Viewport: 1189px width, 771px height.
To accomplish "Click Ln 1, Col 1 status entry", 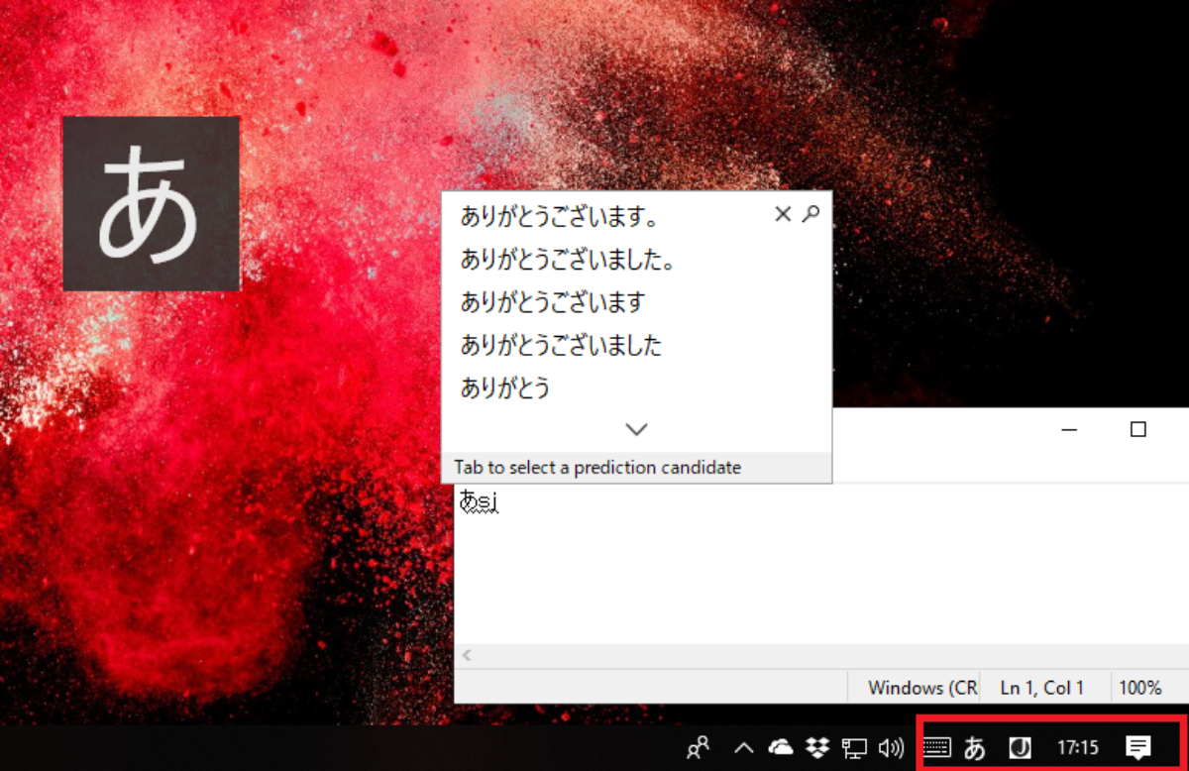I will (1041, 687).
